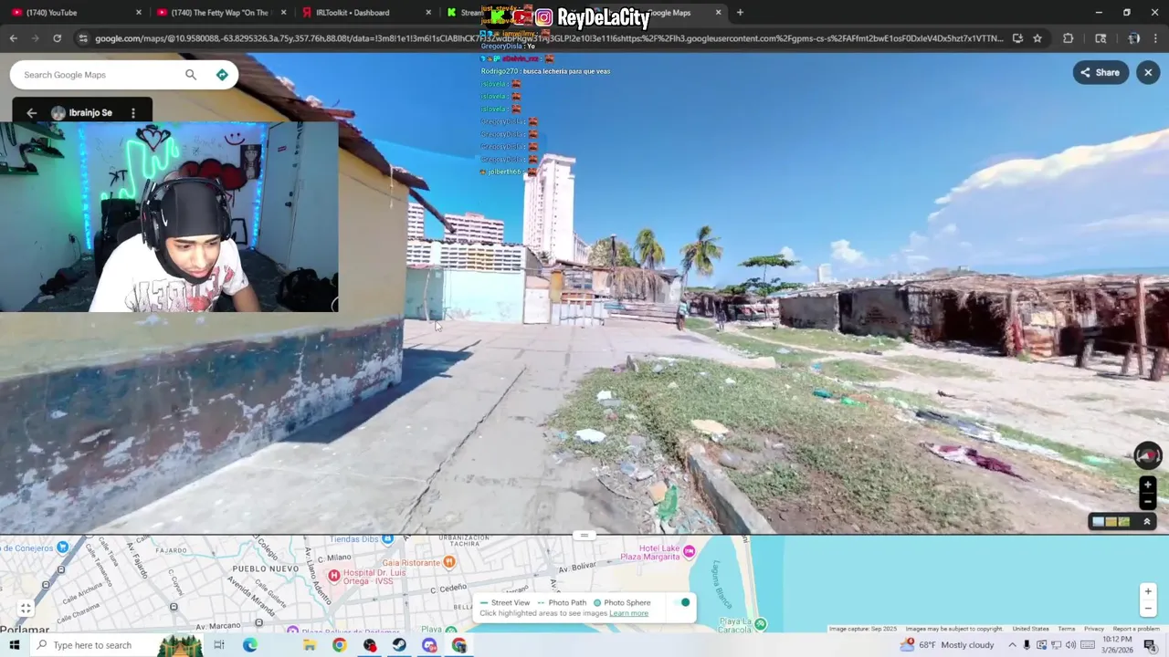The height and width of the screenshot is (657, 1169).
Task: Expand the image strip with double chevron
Action: 1147,522
